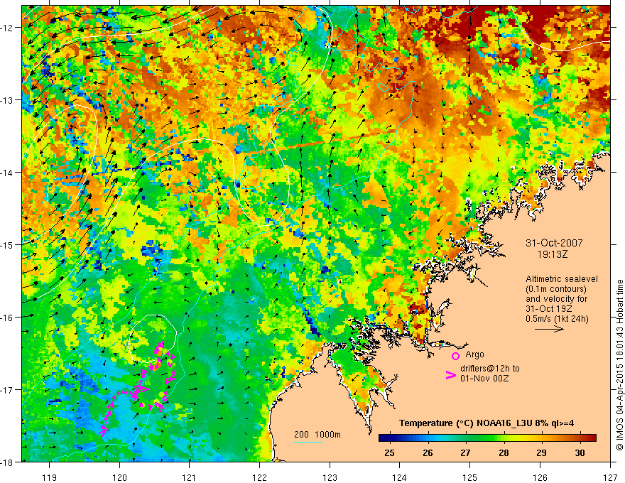Click the latitude axis label -12
Screen dimensions: 625x483
pyautogui.click(x=8, y=28)
